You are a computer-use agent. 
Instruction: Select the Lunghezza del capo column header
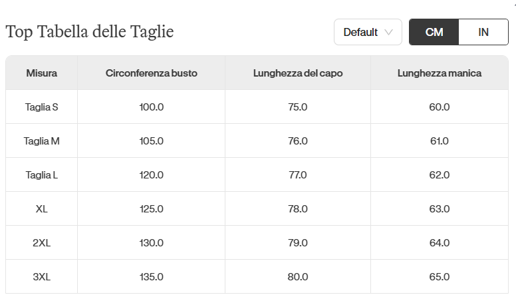click(x=298, y=73)
